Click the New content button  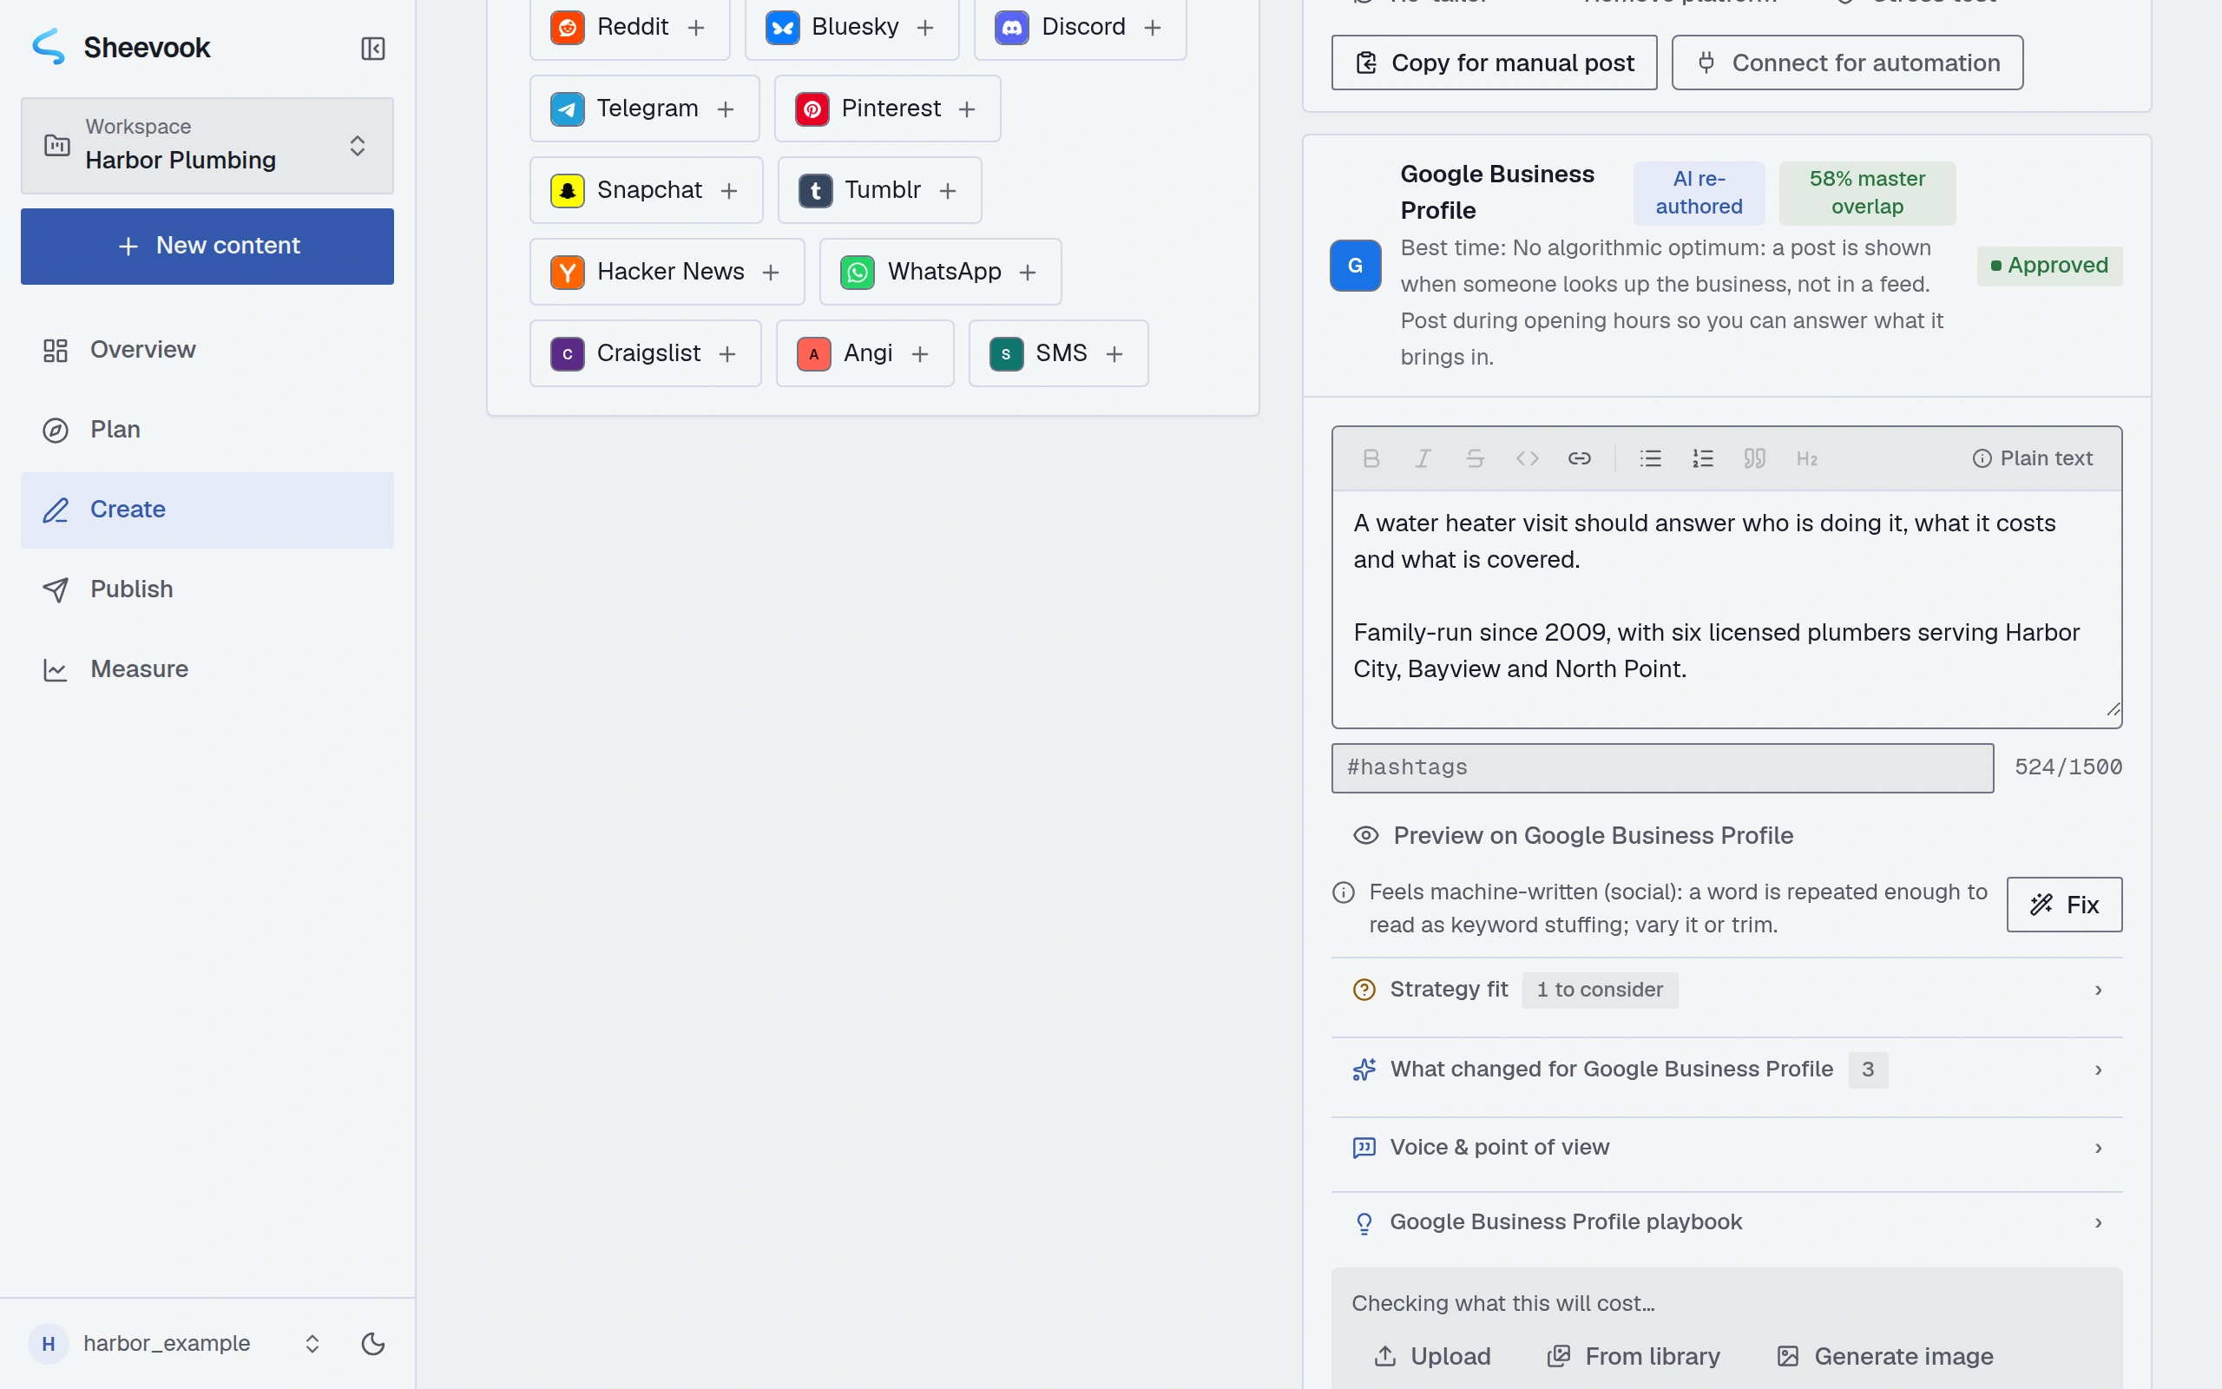coord(207,247)
